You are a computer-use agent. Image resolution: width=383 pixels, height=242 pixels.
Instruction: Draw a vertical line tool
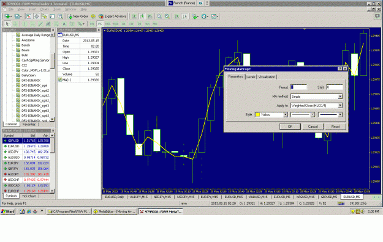pyautogui.click(x=24, y=24)
